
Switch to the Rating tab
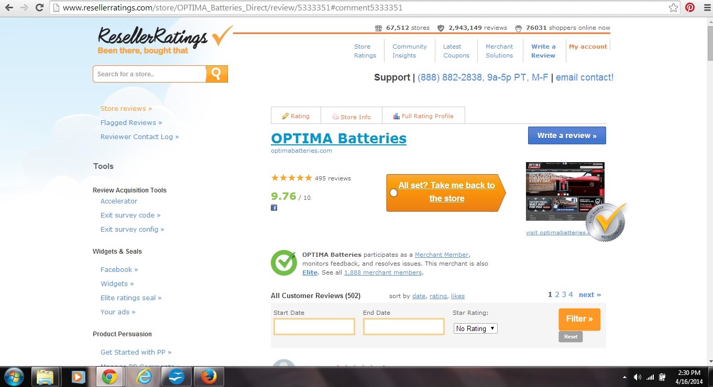click(x=296, y=116)
